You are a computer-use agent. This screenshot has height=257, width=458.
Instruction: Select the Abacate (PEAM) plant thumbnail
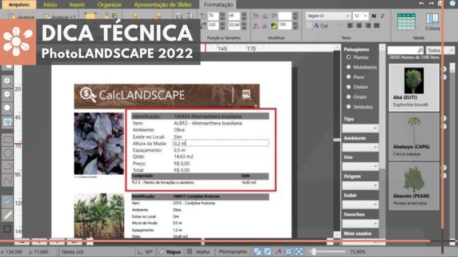coord(414,186)
